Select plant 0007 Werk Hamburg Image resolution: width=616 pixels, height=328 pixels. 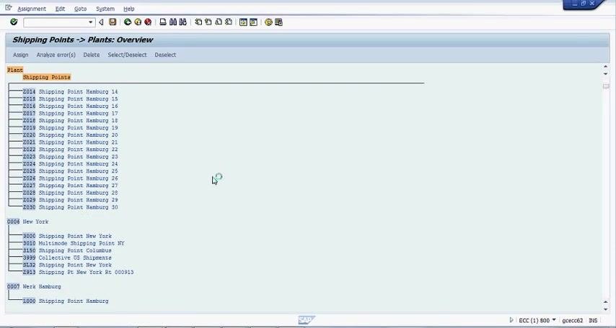point(34,287)
